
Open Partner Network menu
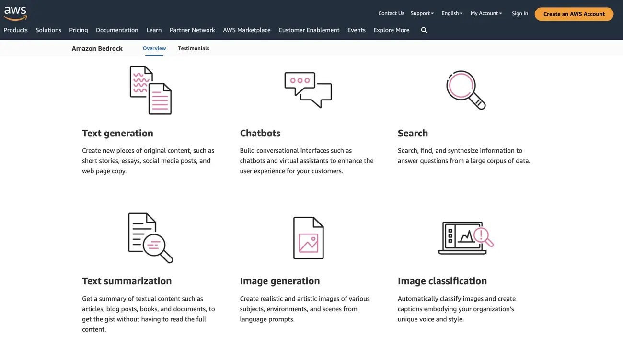click(x=192, y=30)
